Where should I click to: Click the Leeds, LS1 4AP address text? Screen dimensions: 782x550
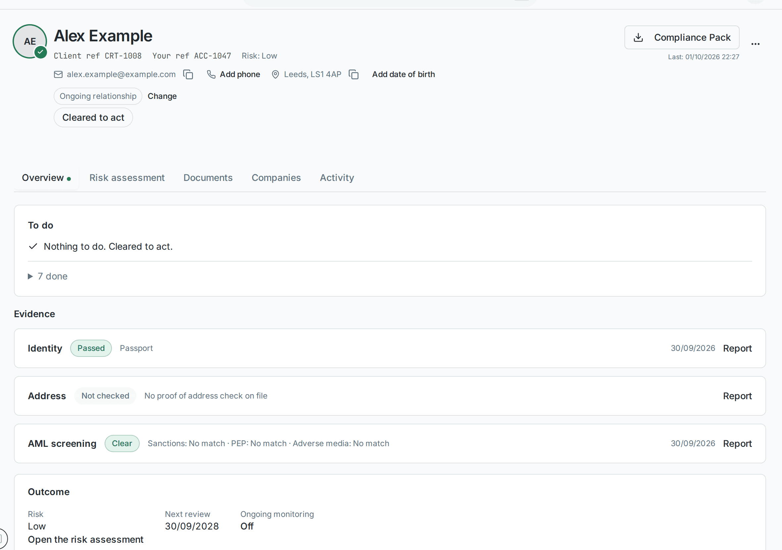312,74
